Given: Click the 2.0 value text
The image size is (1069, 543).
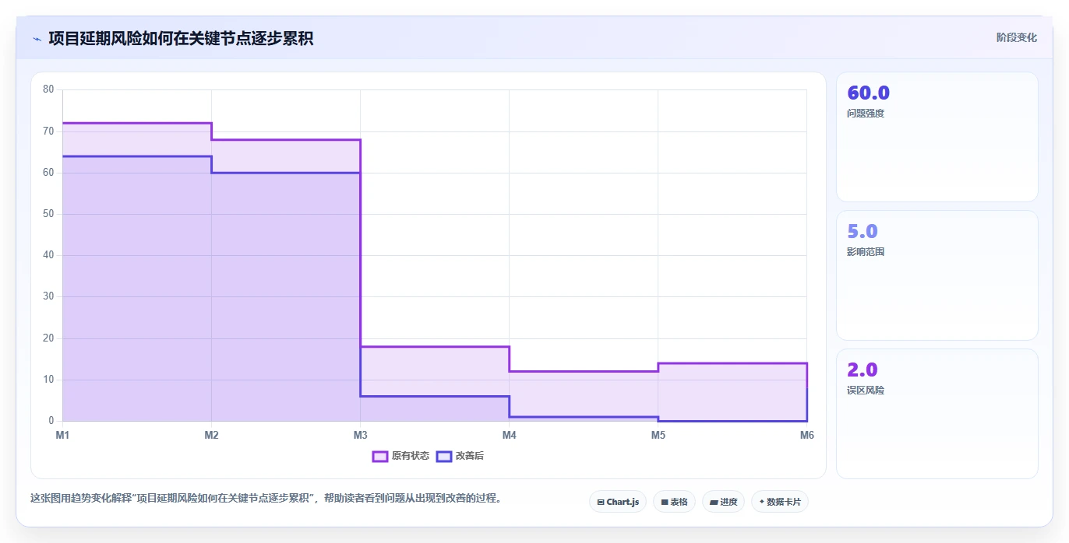Looking at the screenshot, I should click(x=863, y=370).
